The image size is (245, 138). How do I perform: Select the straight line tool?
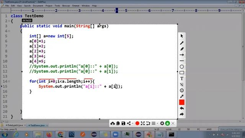(182, 61)
